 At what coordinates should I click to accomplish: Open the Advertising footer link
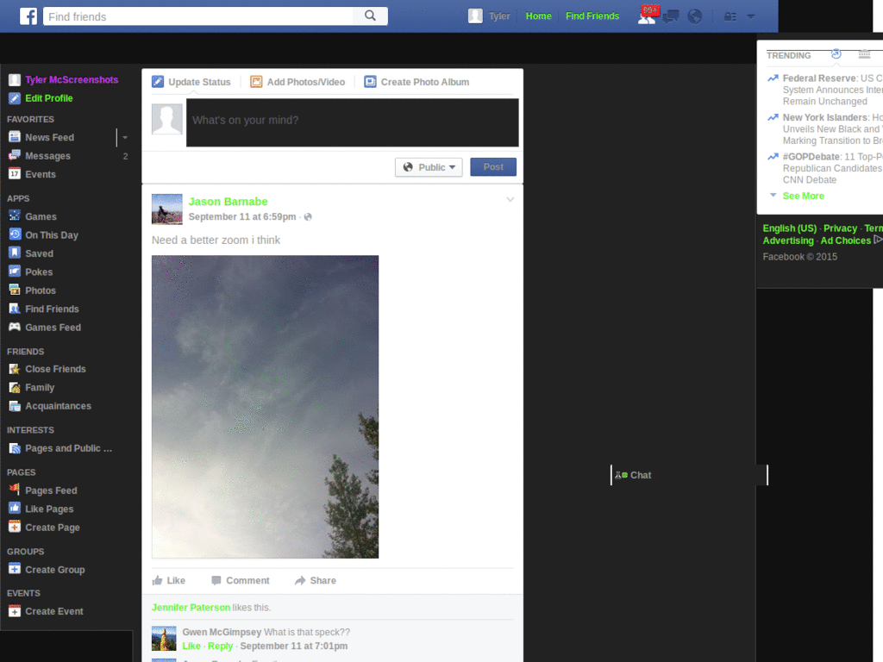pos(788,240)
